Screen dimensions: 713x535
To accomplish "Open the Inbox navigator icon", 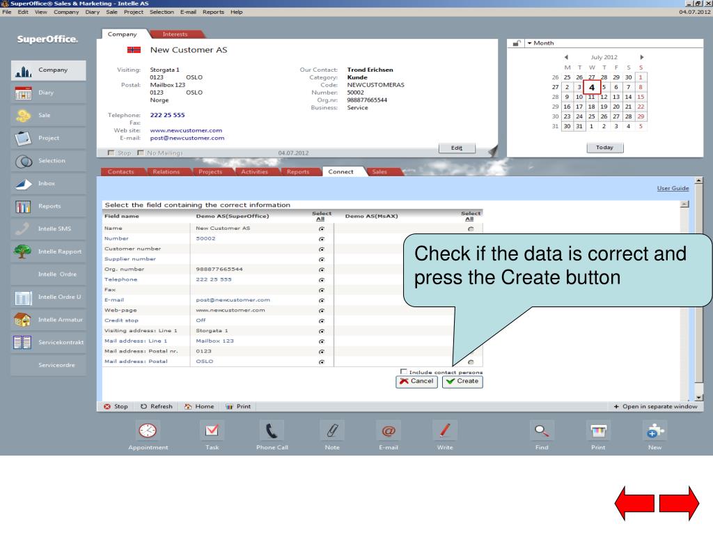I will point(23,184).
